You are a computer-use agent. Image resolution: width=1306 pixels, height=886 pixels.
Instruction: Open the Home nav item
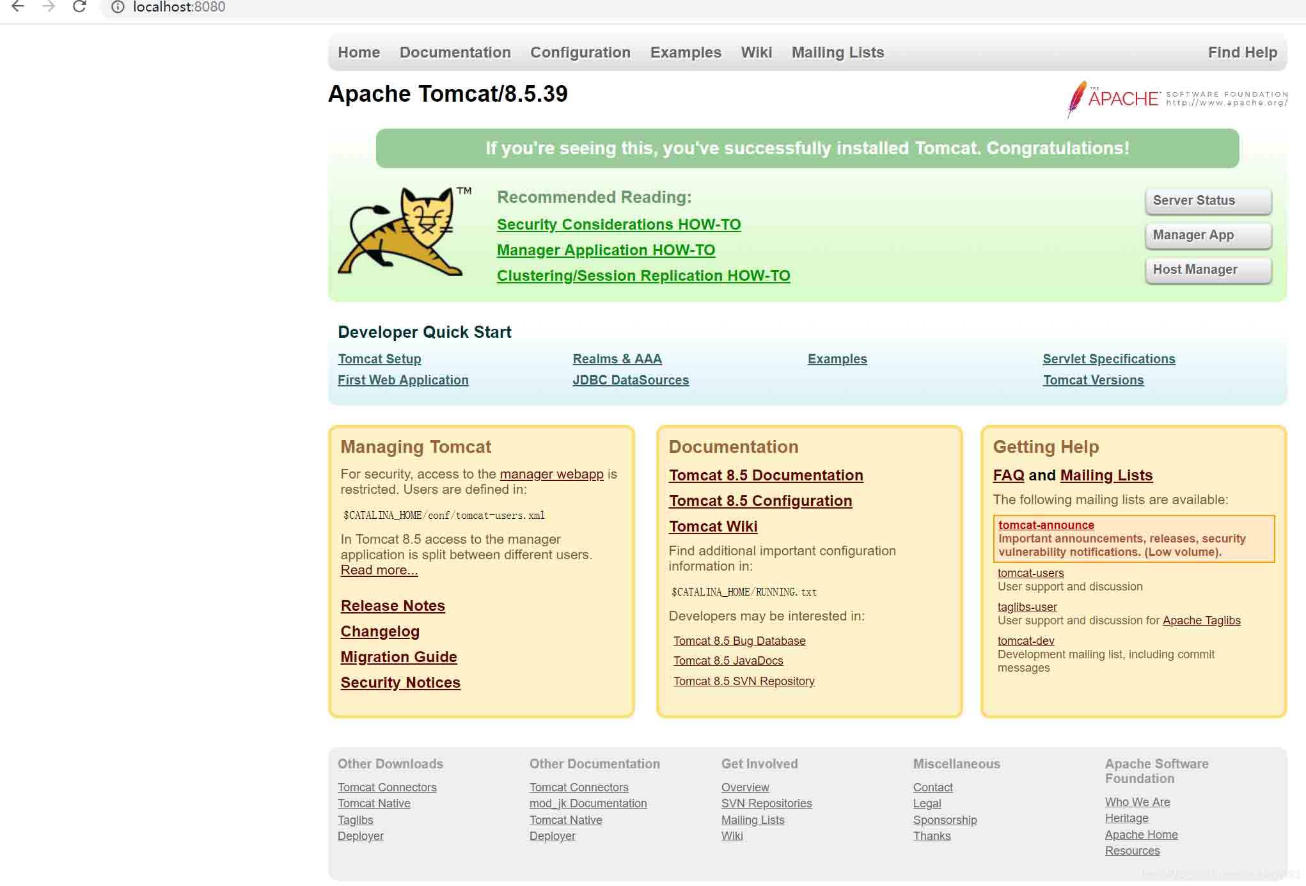(x=359, y=52)
